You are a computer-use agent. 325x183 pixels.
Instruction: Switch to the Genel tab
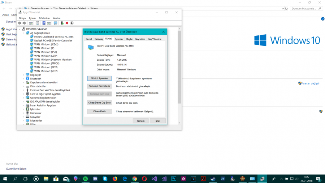click(x=88, y=39)
